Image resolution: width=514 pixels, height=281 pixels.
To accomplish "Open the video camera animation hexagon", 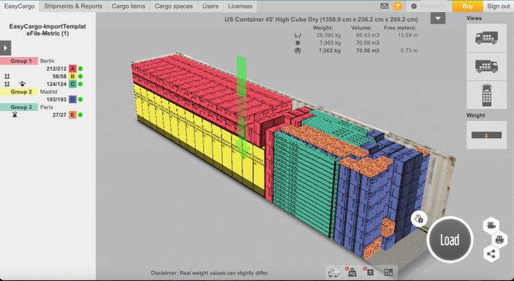I will click(x=491, y=226).
